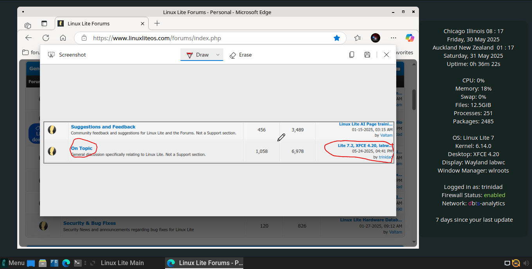532x269 pixels.
Task: Open the Linux Lite Menu
Action: pyautogui.click(x=13, y=263)
